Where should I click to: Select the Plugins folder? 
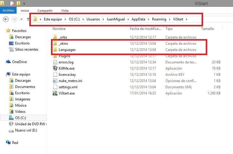point(64,56)
